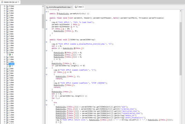This screenshot has height=124, width=185.
Task: Select the c.class entry below if.class
Action: click(11, 8)
